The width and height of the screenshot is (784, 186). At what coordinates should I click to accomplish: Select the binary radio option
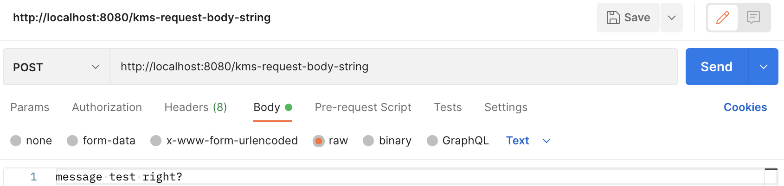tap(368, 141)
